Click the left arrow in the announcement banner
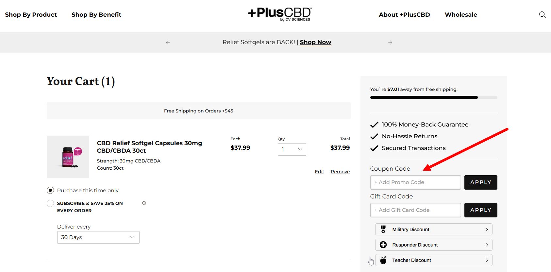 (x=168, y=42)
